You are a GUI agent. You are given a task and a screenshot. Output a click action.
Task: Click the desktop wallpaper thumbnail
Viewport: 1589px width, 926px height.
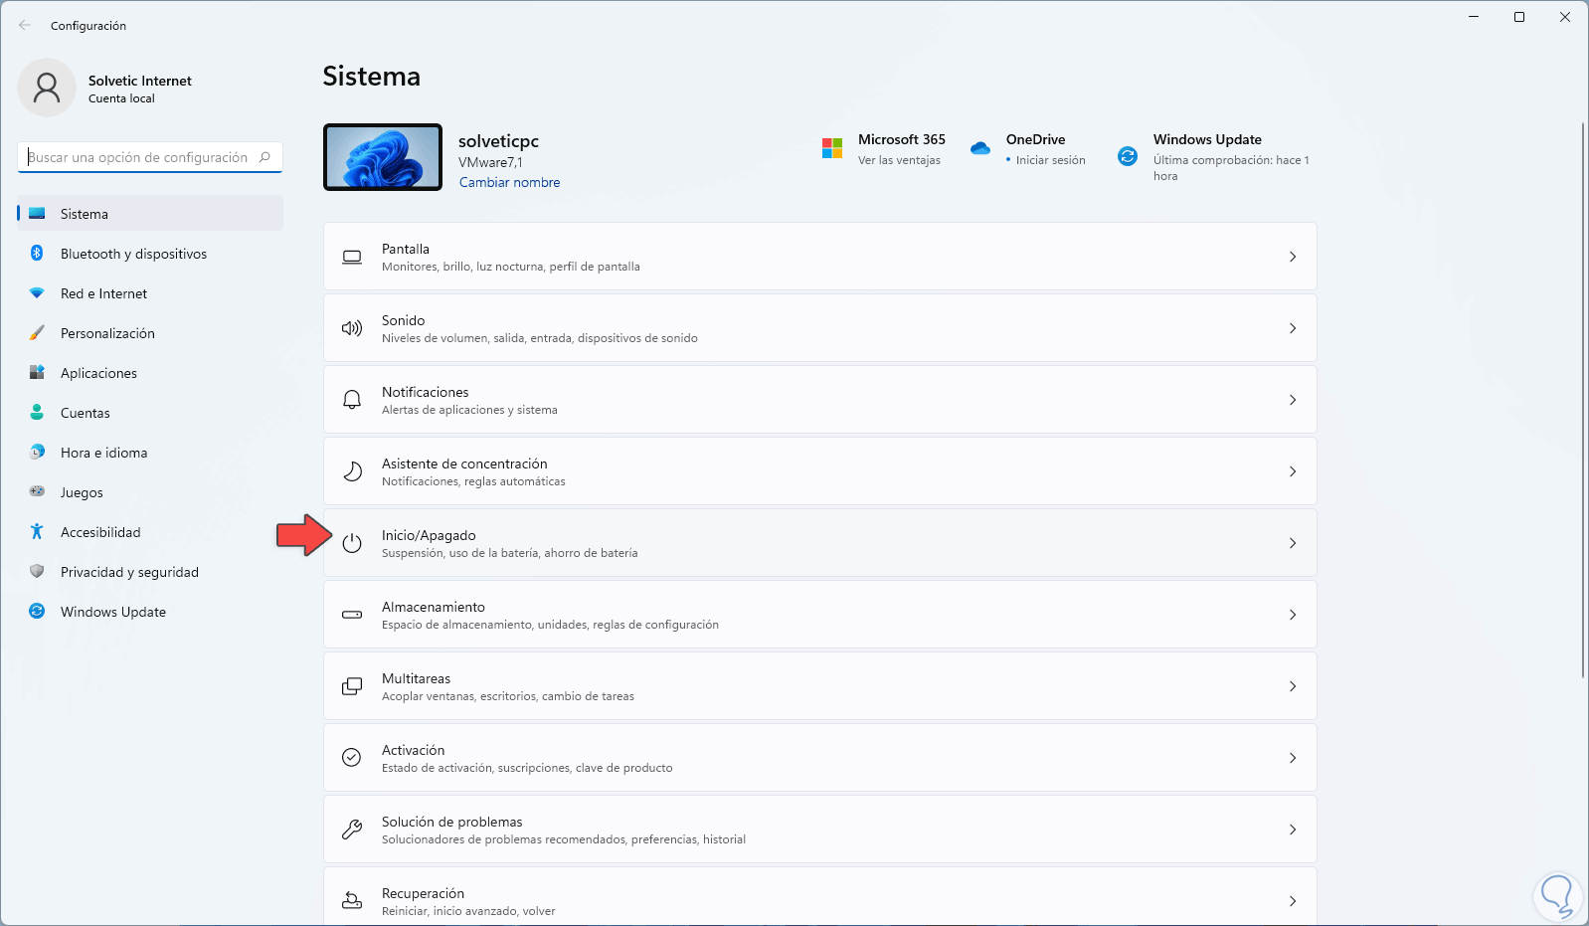tap(383, 157)
